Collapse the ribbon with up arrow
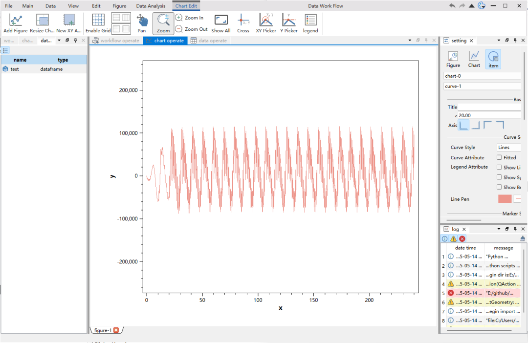The image size is (528, 343). [472, 6]
